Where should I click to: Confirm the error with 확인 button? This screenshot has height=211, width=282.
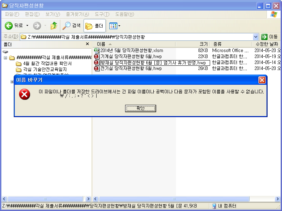[x=140, y=108]
